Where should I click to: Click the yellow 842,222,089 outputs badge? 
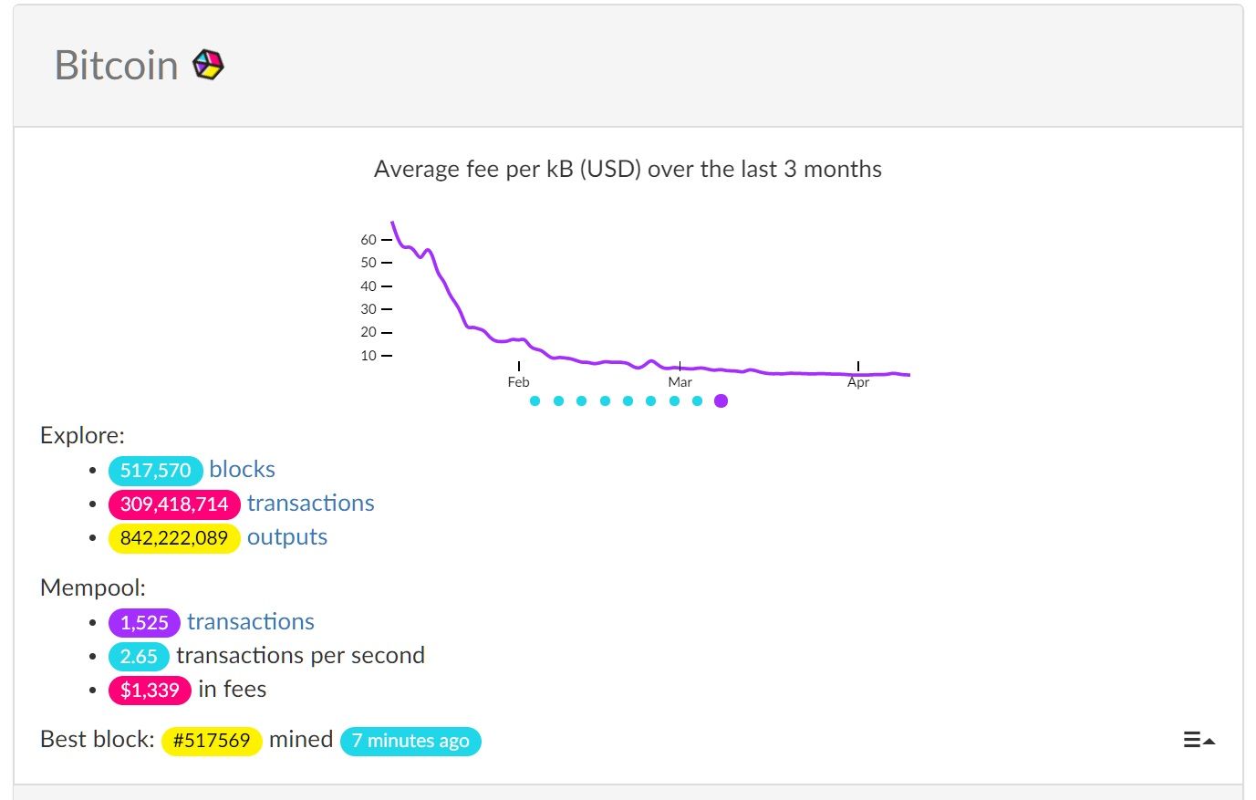pyautogui.click(x=174, y=538)
